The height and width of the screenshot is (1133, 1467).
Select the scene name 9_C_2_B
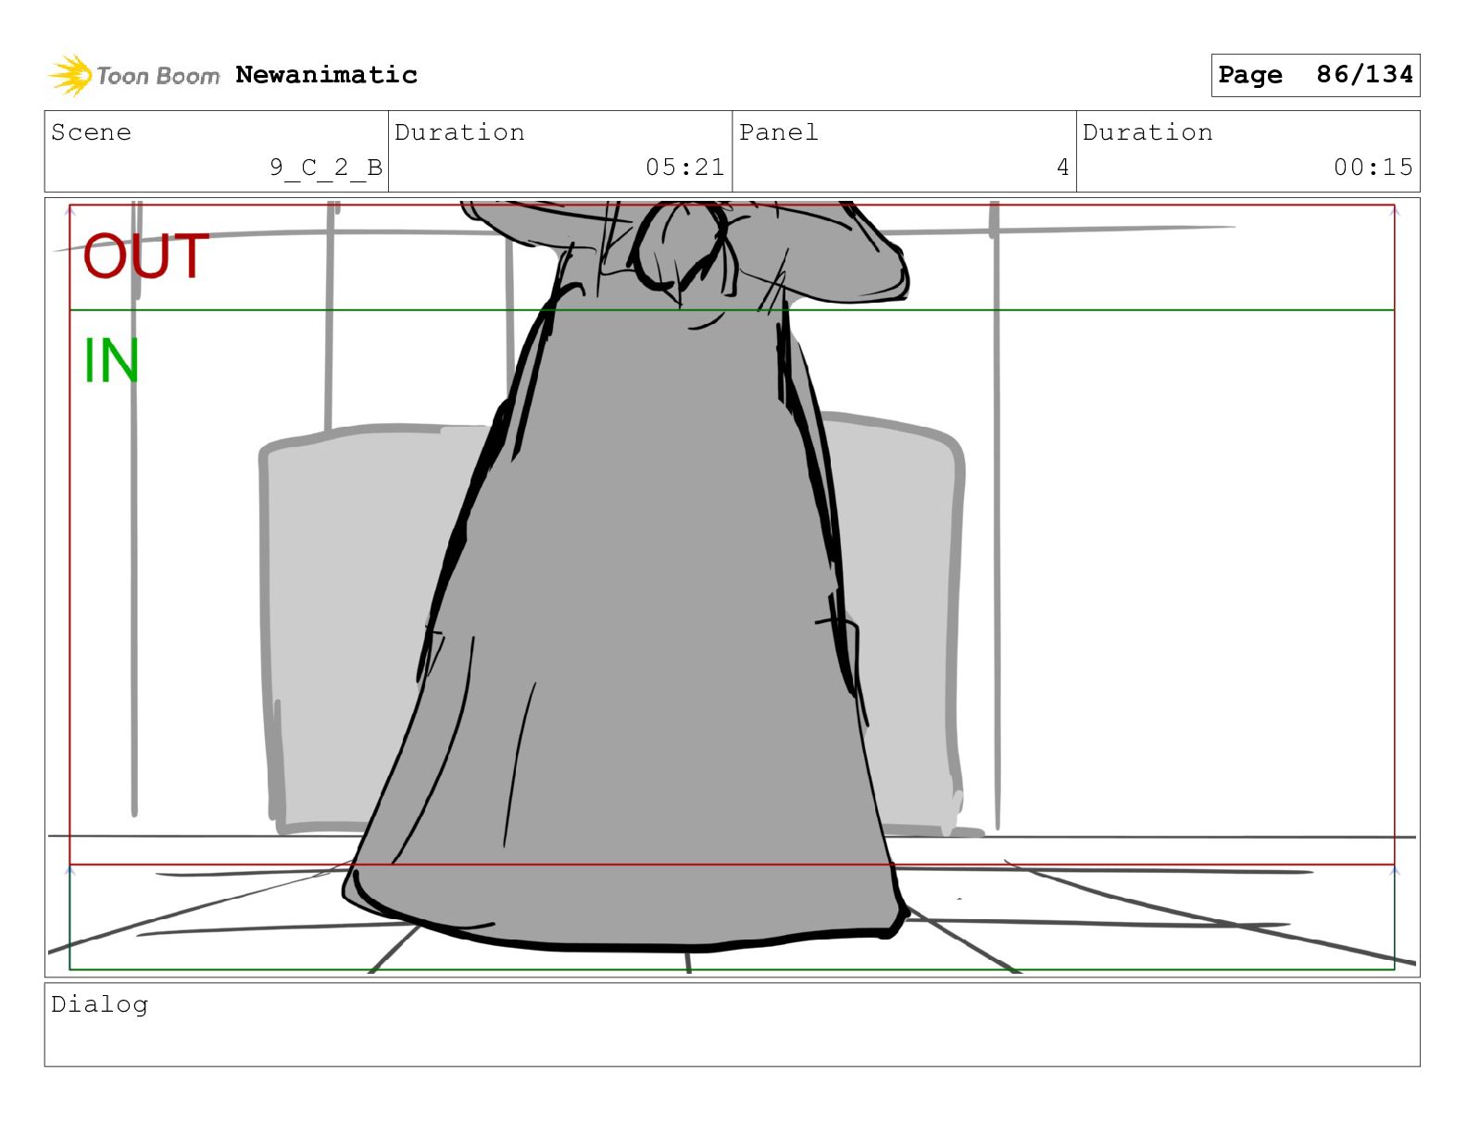325,168
